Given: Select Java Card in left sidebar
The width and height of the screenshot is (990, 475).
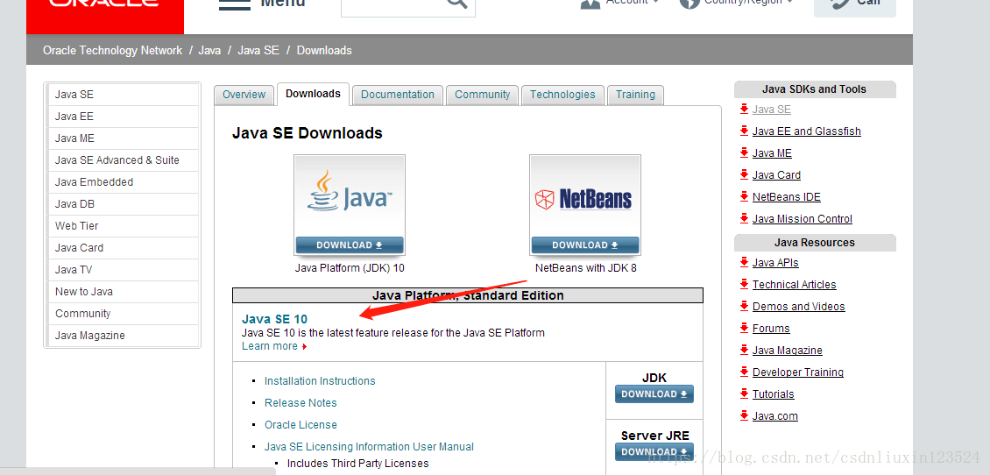Looking at the screenshot, I should 124,248.
